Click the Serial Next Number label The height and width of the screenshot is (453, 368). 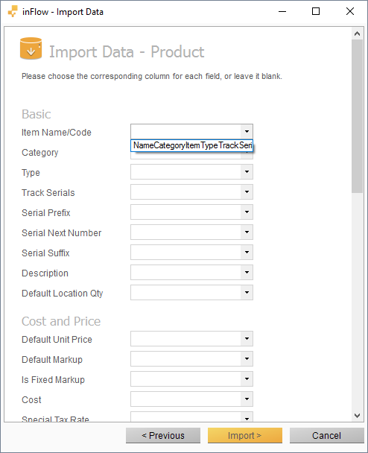(x=62, y=233)
